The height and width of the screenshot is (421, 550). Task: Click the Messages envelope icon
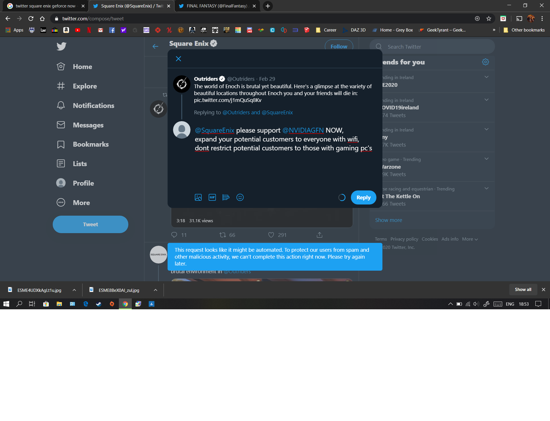point(62,125)
